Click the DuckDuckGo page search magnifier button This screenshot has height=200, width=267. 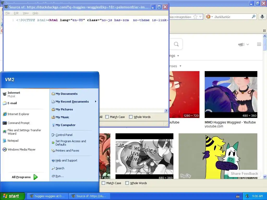click(176, 44)
